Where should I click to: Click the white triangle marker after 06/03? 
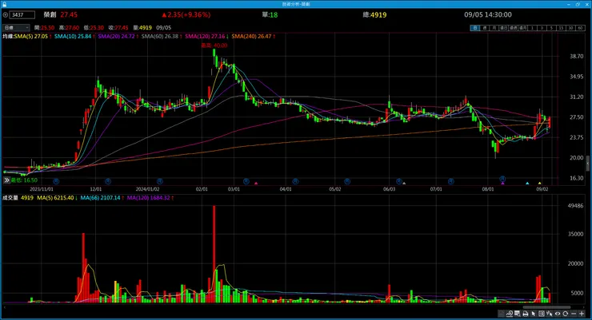(404, 184)
